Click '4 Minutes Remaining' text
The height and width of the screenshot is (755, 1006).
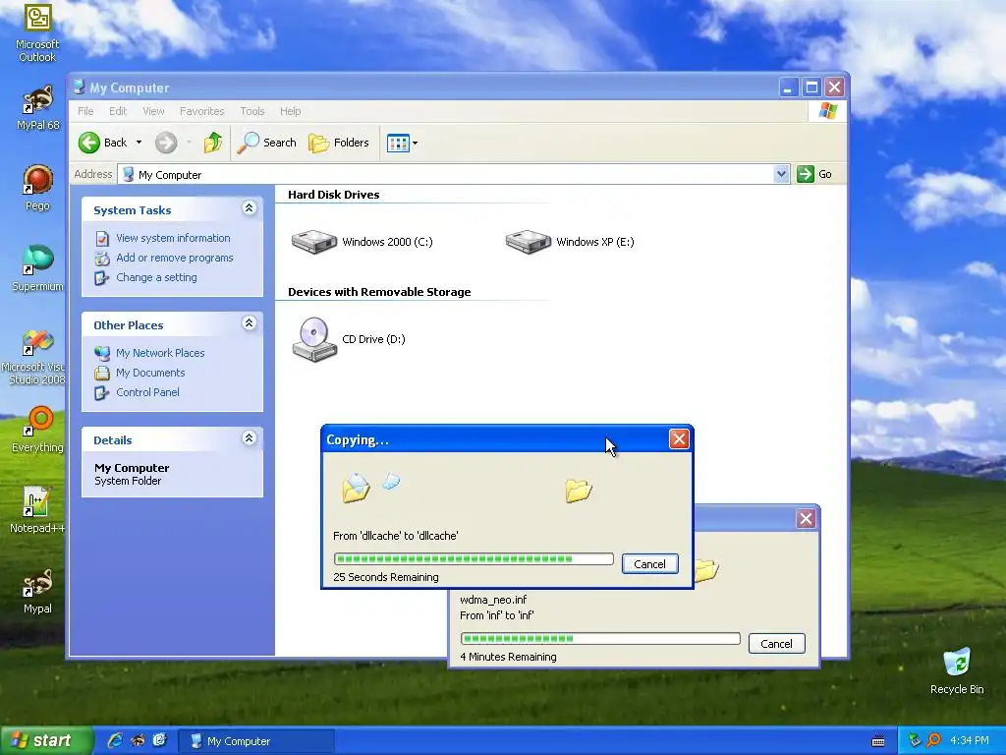tap(508, 657)
